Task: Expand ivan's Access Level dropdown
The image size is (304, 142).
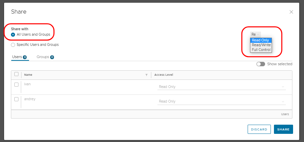Action: click(x=221, y=87)
